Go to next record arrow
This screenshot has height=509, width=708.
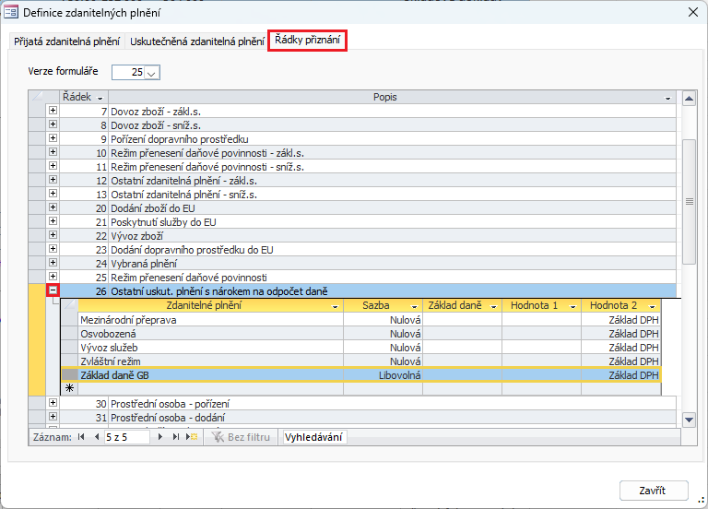[x=161, y=437]
